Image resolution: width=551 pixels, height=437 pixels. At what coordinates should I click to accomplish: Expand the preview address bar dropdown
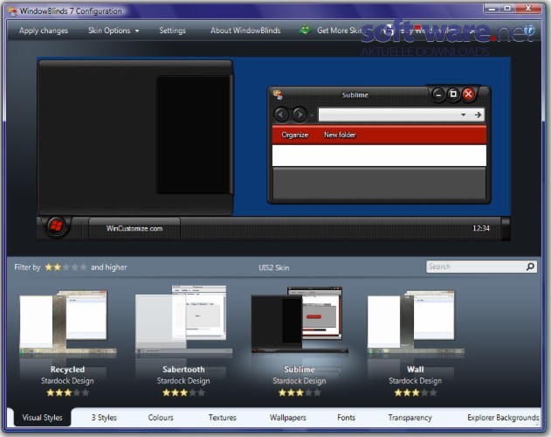point(463,114)
